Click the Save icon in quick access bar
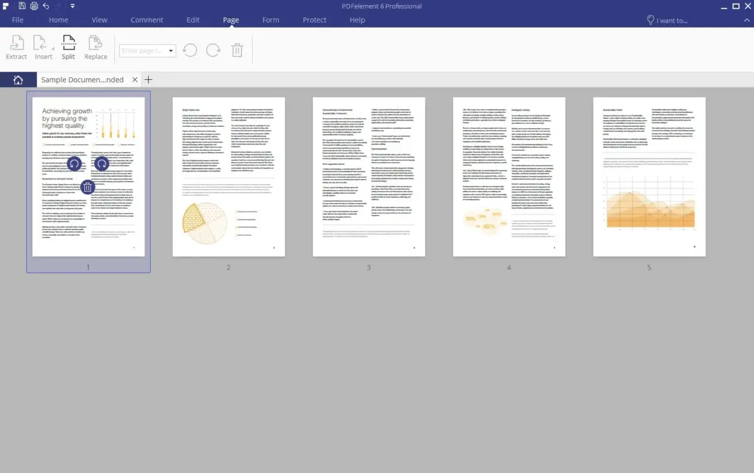This screenshot has height=473, width=754. coord(22,6)
